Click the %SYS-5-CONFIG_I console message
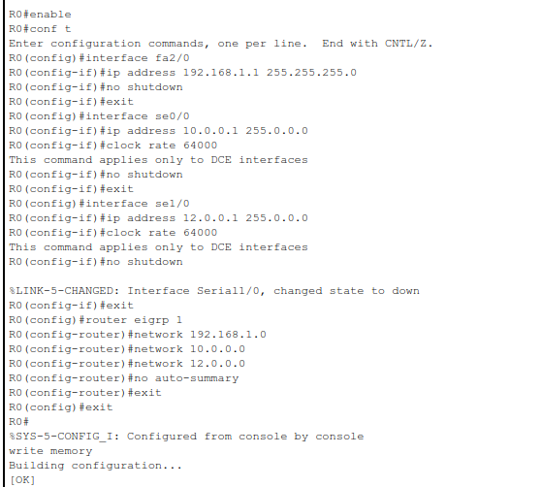Viewport: 542px width, 487px height. click(x=186, y=437)
